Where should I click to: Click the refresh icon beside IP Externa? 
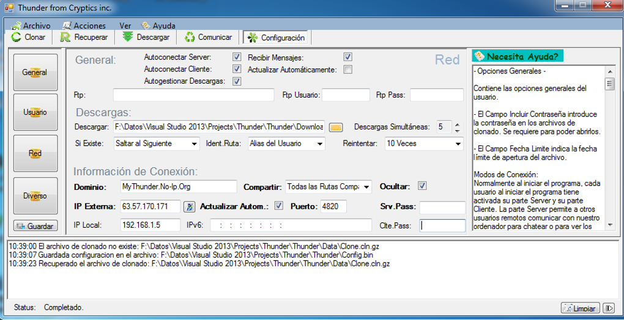[x=190, y=206]
